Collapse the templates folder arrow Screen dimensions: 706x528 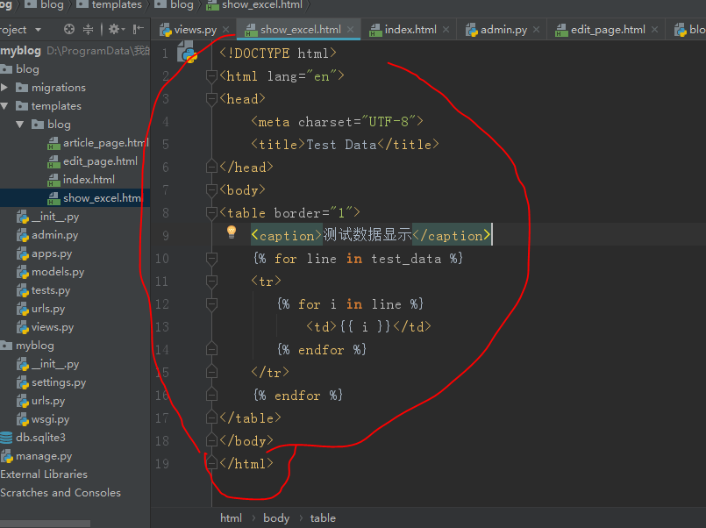click(x=4, y=106)
